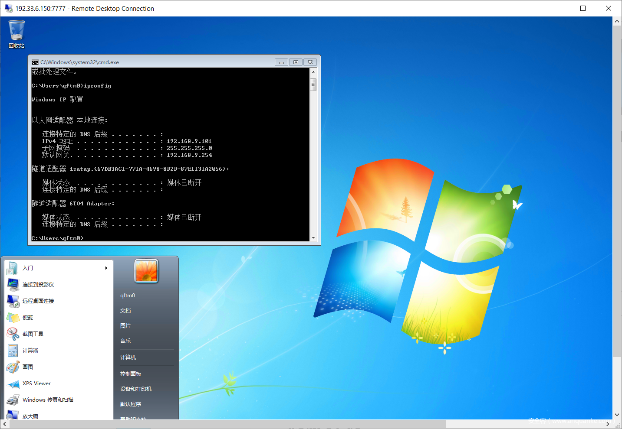Image resolution: width=622 pixels, height=429 pixels.
Task: Maximize the cmd.exe window
Action: point(296,62)
